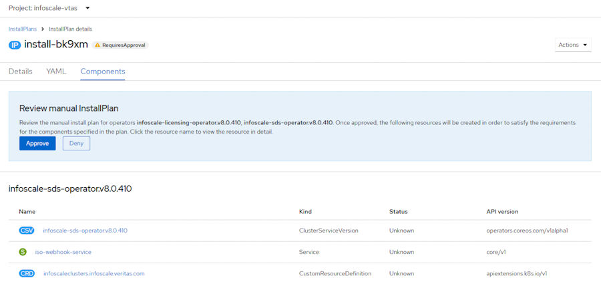The width and height of the screenshot is (601, 282).
Task: Click the IP resource badge icon
Action: coord(15,45)
